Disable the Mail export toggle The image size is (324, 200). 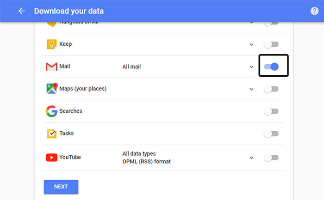272,67
